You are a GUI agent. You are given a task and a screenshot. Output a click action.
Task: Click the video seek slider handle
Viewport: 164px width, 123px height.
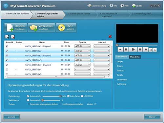[x=117, y=45]
